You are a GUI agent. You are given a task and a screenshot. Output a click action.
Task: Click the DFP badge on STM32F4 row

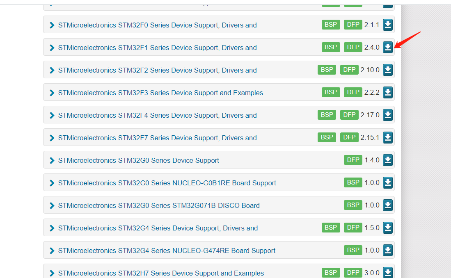349,115
